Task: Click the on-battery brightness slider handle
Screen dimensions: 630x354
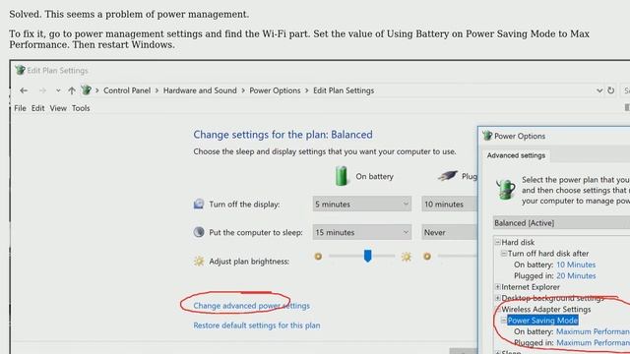Action: (x=367, y=256)
